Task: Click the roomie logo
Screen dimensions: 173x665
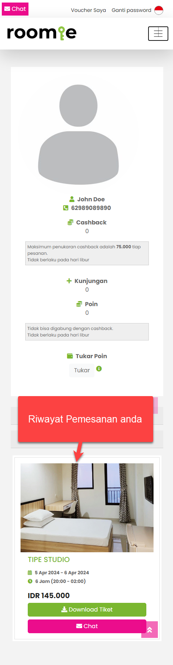Action: point(42,33)
